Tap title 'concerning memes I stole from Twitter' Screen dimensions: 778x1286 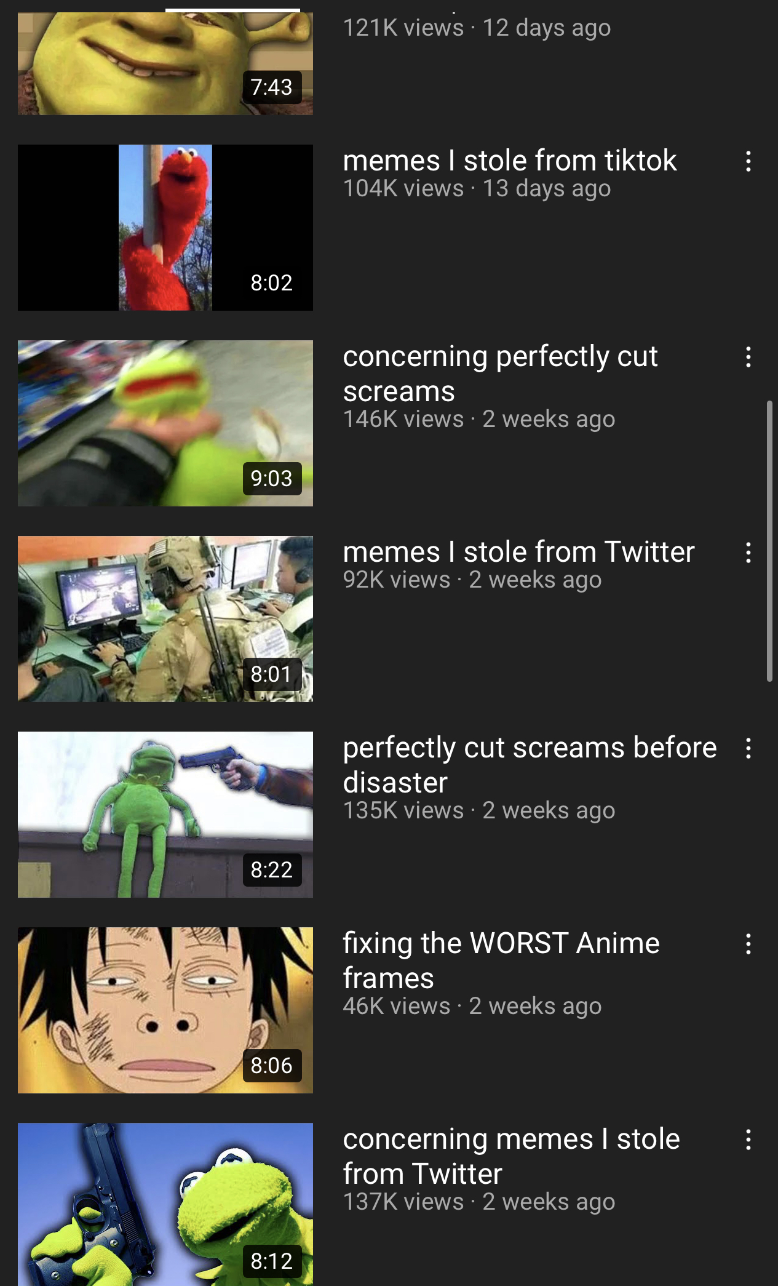tap(511, 1156)
